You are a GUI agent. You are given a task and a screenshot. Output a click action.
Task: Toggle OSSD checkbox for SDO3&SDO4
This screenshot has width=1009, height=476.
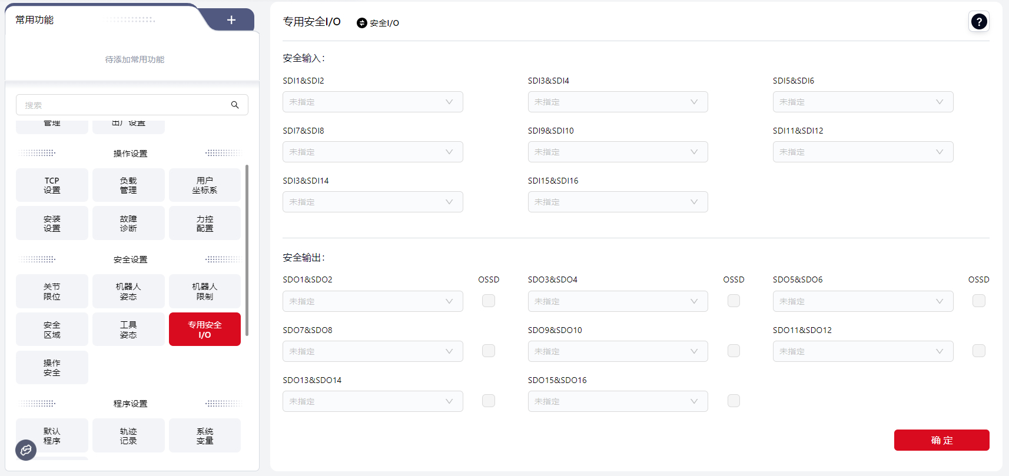[x=733, y=301]
